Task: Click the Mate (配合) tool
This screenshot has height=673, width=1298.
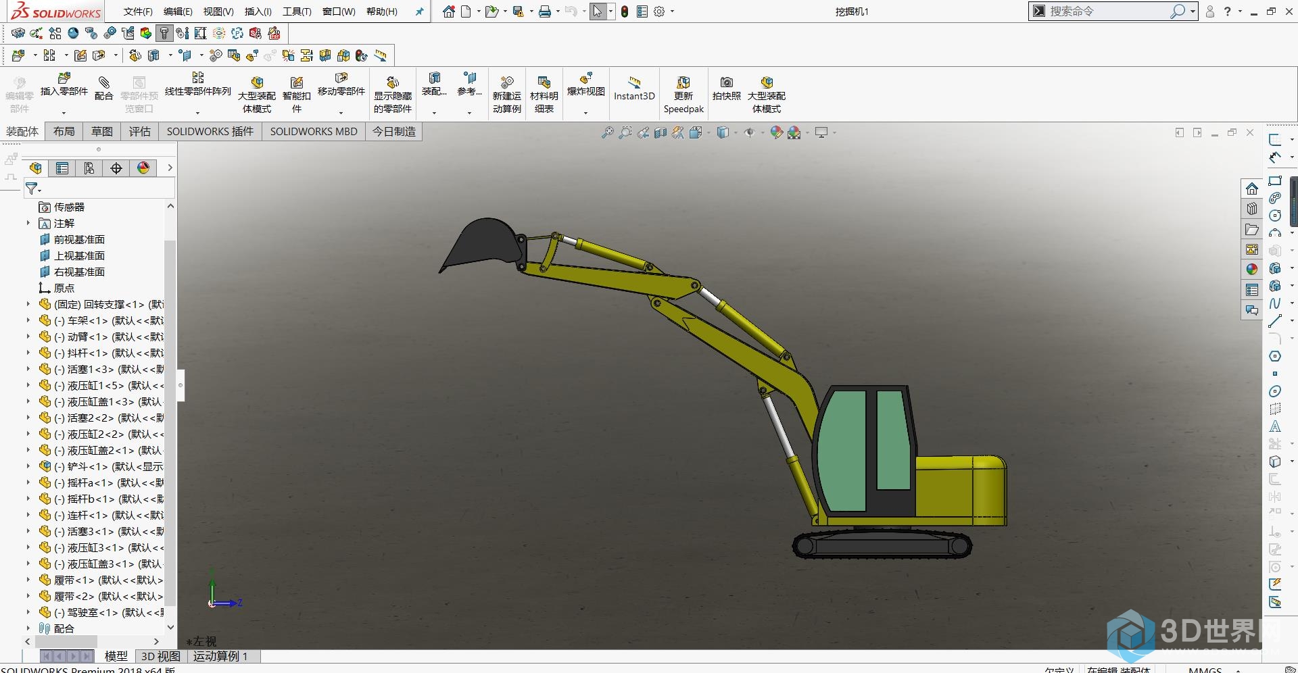Action: (103, 88)
